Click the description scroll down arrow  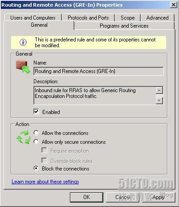click(x=159, y=101)
